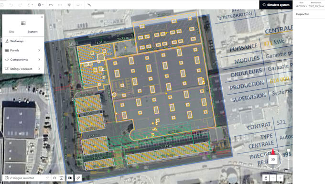Viewport: 325px width, 184px height.
Task: Expand the Panels submenu chevron
Action: [x=39, y=50]
